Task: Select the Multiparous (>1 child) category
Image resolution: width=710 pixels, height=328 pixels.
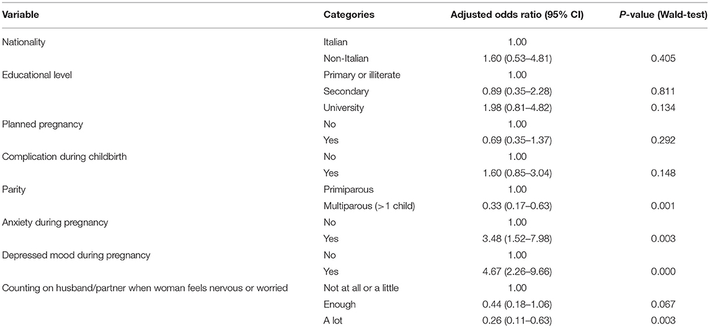Action: 370,205
